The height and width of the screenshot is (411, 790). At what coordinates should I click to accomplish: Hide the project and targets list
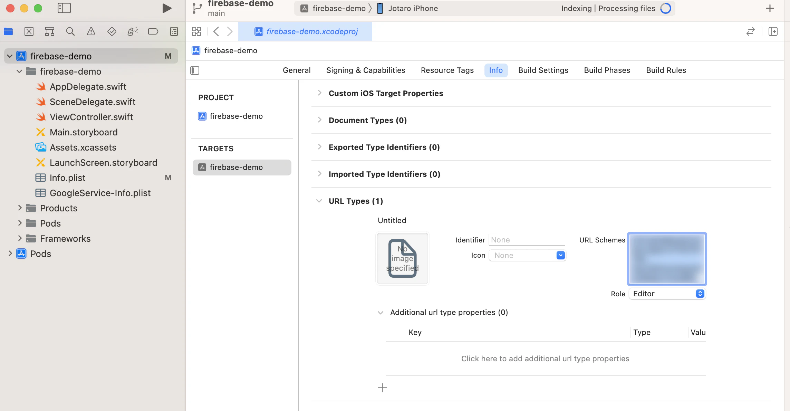pyautogui.click(x=195, y=70)
